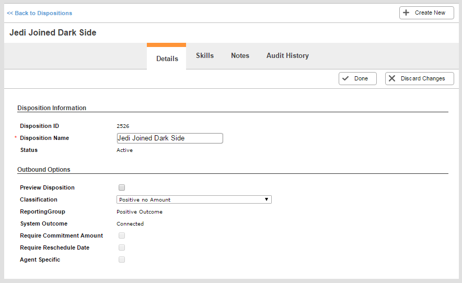
Task: Toggle the Preview Disposition checkbox
Action: [122, 187]
